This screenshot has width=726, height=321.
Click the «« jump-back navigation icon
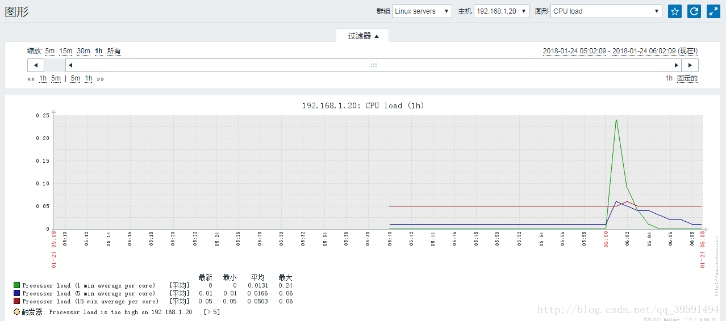pos(31,79)
